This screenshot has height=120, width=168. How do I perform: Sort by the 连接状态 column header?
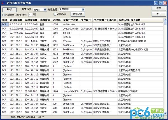coord(45,20)
